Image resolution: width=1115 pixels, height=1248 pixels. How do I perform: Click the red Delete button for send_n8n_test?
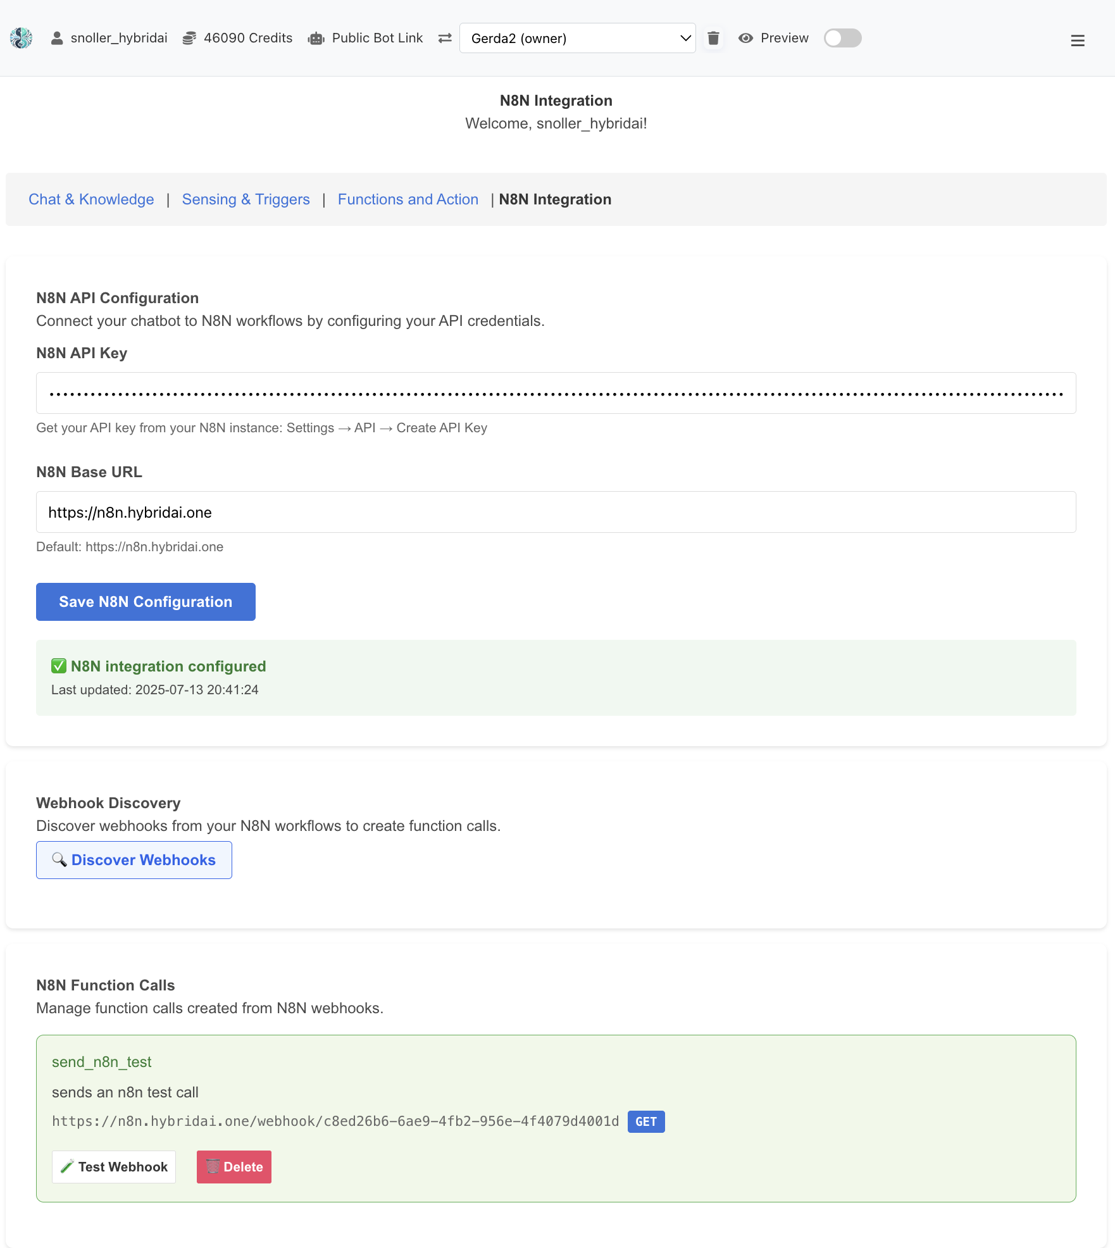(x=234, y=1166)
